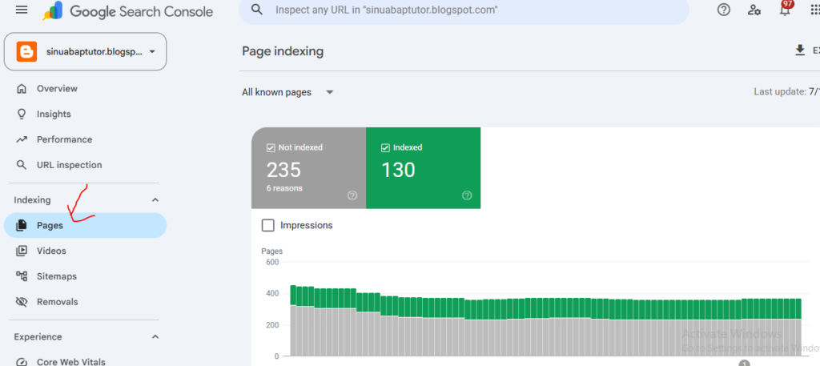Click the Google Search Console logo
Image resolution: width=820 pixels, height=366 pixels.
tap(128, 11)
